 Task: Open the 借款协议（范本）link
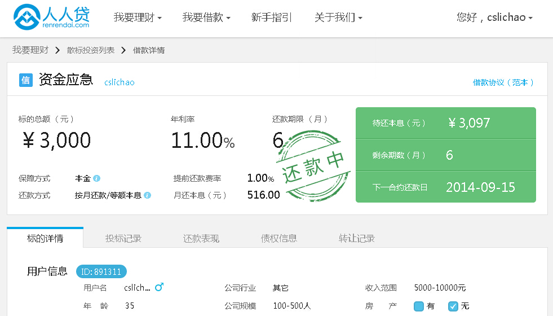coord(503,82)
